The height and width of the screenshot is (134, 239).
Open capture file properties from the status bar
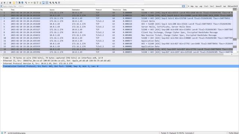(x=5, y=133)
